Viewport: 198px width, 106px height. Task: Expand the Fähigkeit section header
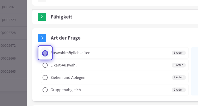pyautogui.click(x=61, y=17)
